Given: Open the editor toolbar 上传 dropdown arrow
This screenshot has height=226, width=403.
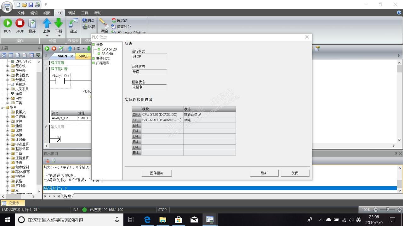Looking at the screenshot, I should click(x=83, y=49).
